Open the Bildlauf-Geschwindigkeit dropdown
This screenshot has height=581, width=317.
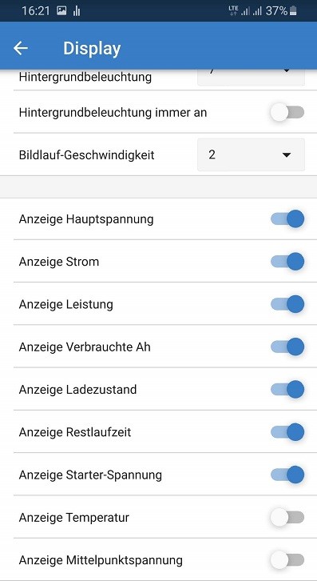click(x=252, y=155)
